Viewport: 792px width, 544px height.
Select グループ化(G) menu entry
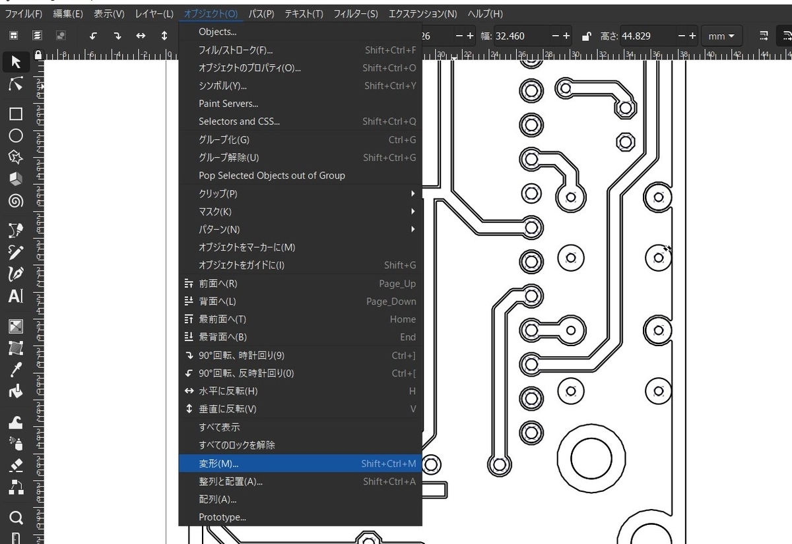coord(300,140)
